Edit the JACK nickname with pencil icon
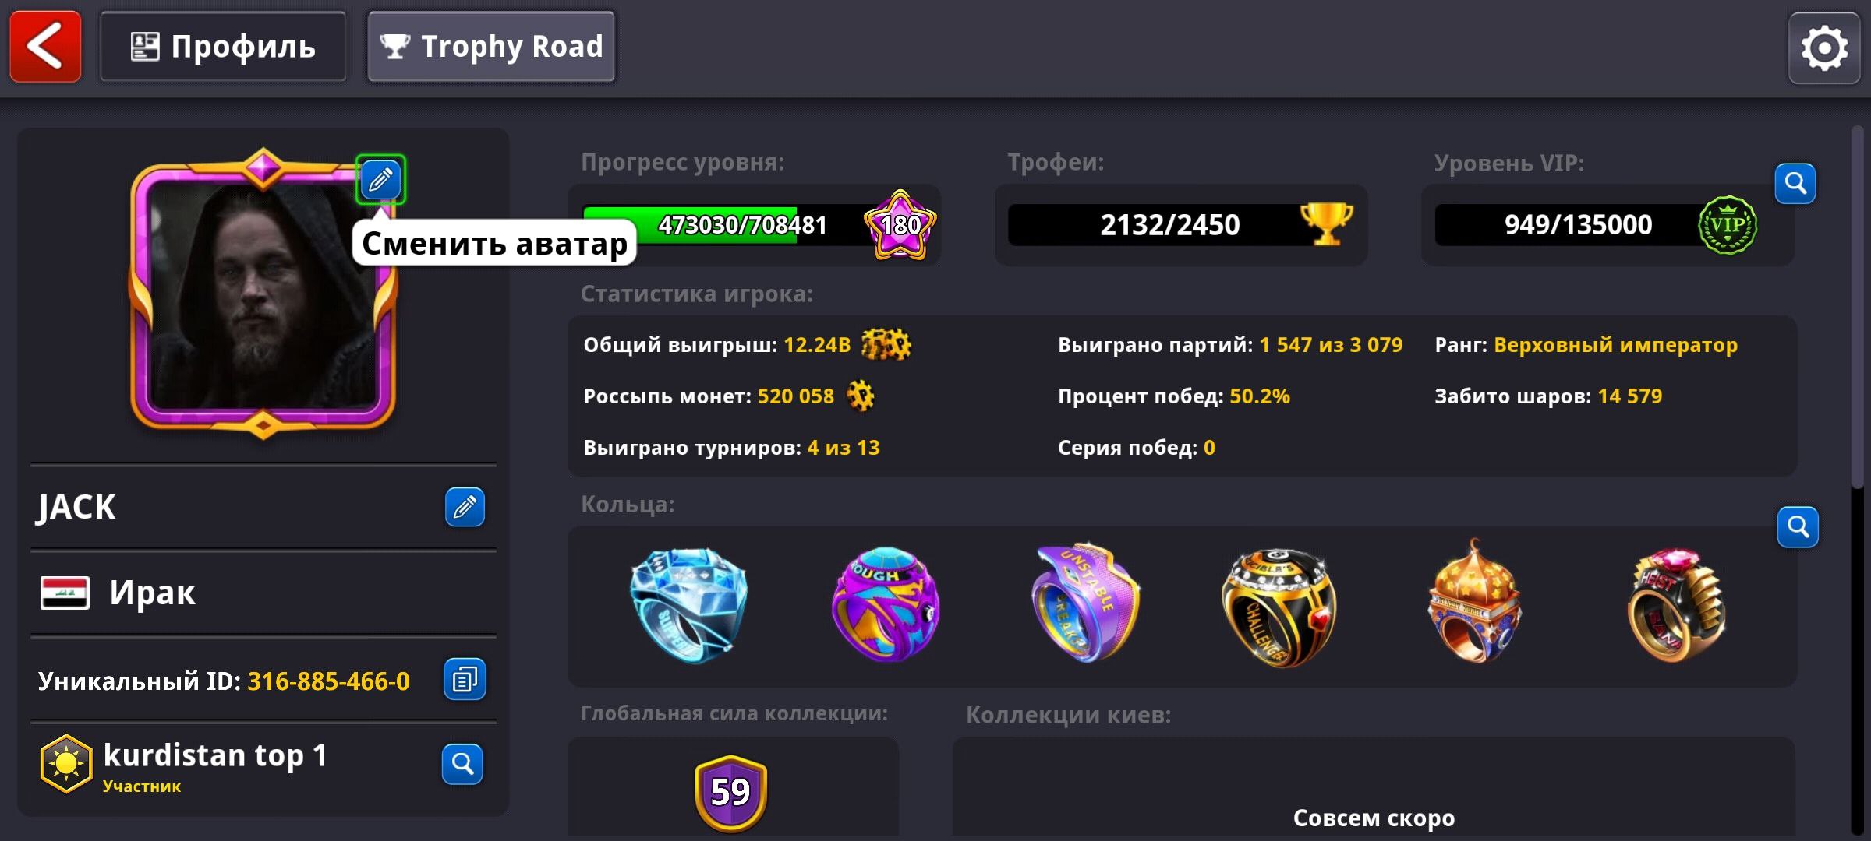1871x841 pixels. point(465,507)
